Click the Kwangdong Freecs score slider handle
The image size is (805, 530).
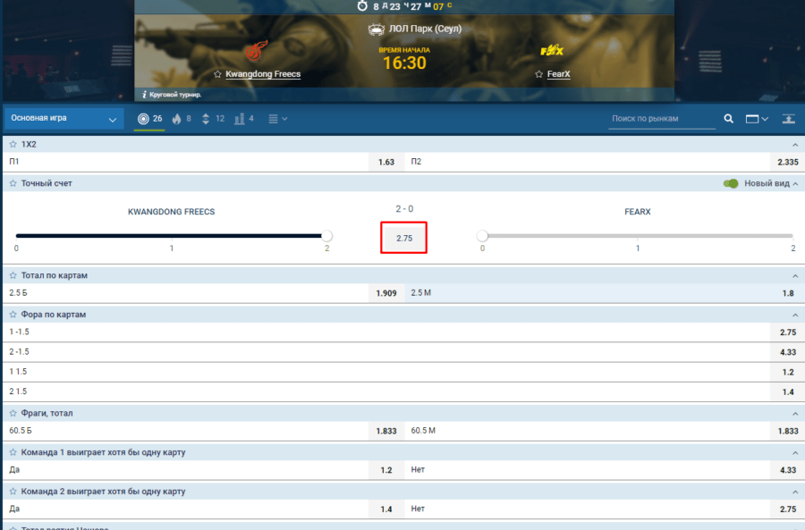click(x=326, y=236)
